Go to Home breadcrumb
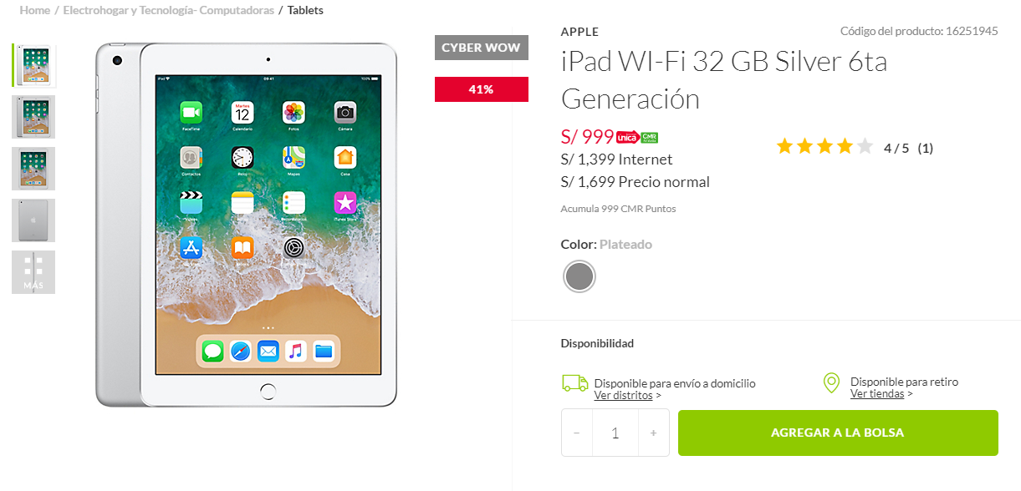Image resolution: width=1021 pixels, height=491 pixels. click(34, 10)
